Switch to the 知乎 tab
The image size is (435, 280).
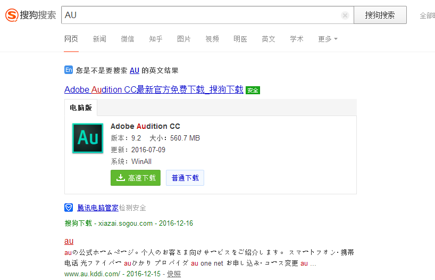coord(156,39)
